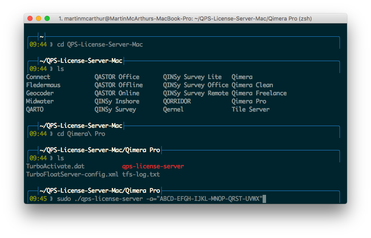Click the 09:45 prompt timestamp
The image size is (371, 238).
click(x=38, y=199)
